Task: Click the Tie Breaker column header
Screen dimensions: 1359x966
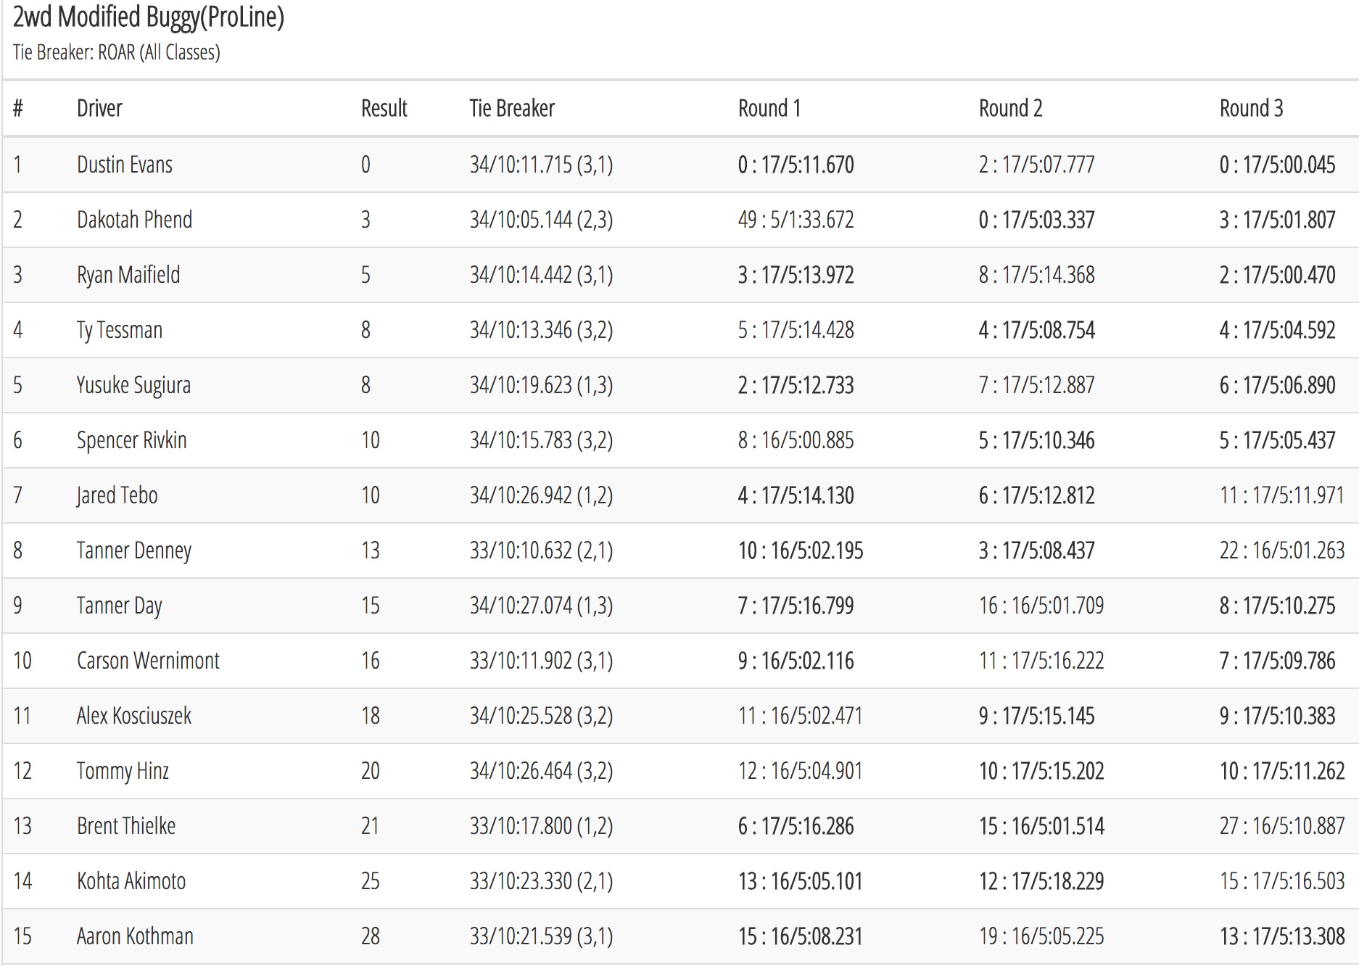Action: tap(512, 108)
